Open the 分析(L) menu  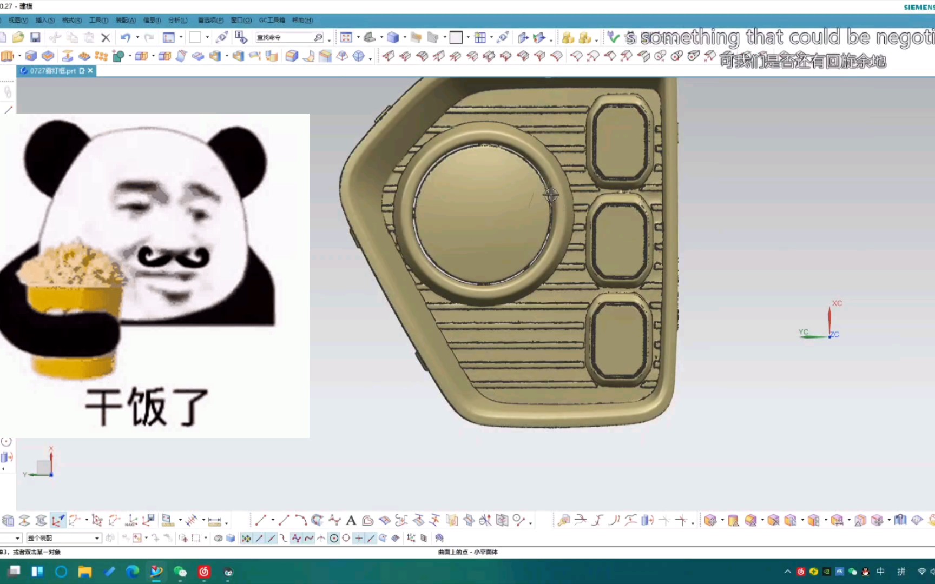178,20
